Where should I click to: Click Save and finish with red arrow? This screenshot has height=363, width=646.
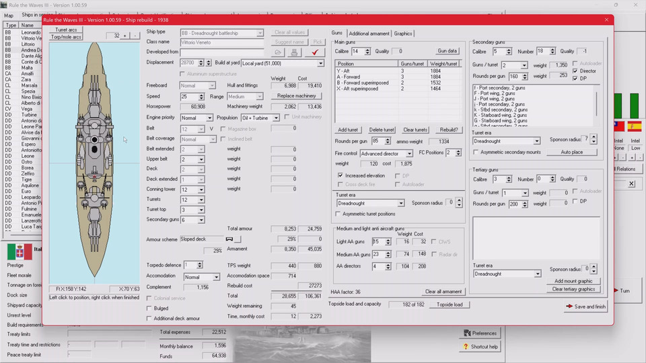coord(585,307)
